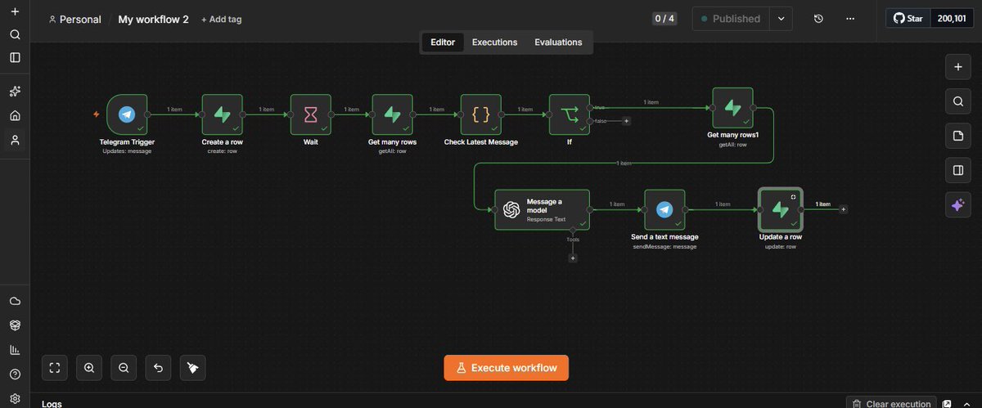Select the Send a text message node
The width and height of the screenshot is (982, 408).
664,210
